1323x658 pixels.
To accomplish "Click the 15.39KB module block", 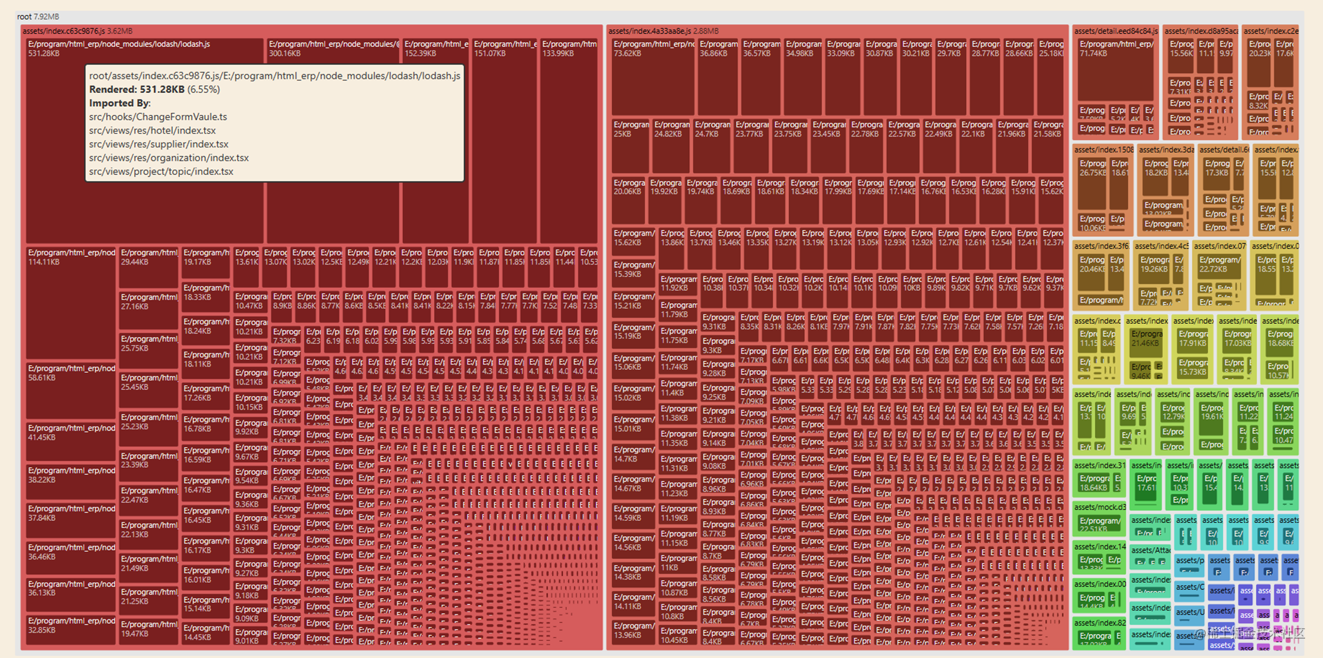I will click(633, 274).
